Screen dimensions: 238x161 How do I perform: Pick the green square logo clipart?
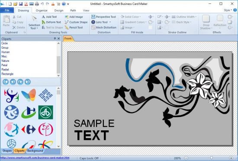pyautogui.click(x=46, y=112)
